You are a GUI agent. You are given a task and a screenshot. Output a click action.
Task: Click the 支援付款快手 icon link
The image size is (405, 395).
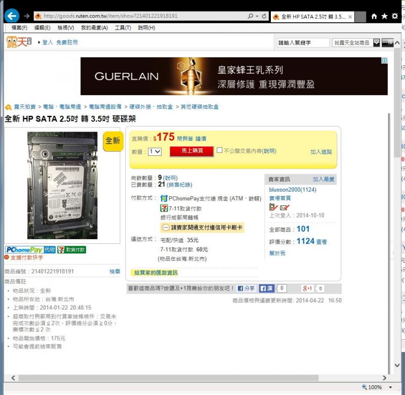pyautogui.click(x=24, y=257)
